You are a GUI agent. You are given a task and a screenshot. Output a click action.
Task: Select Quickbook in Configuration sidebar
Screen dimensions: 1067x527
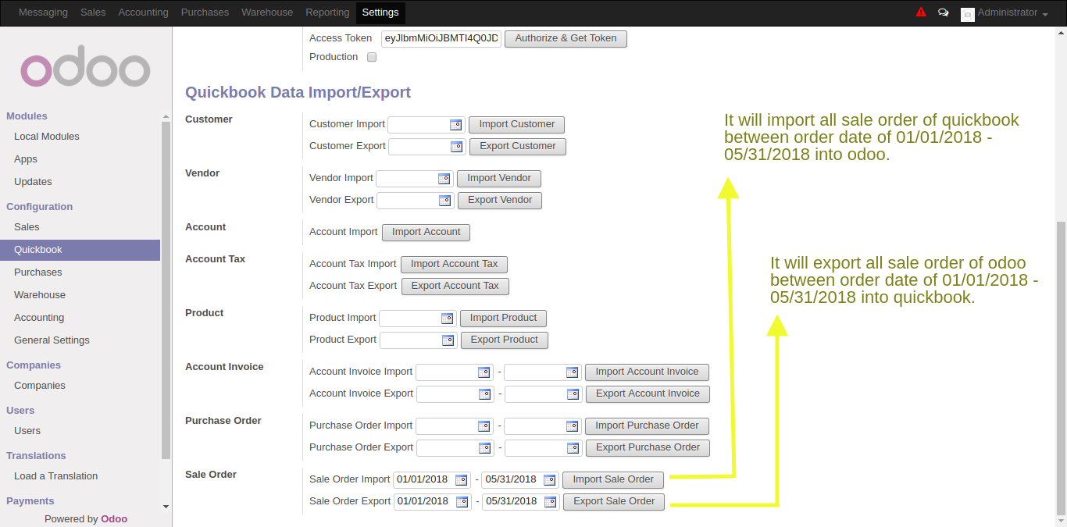coord(80,250)
